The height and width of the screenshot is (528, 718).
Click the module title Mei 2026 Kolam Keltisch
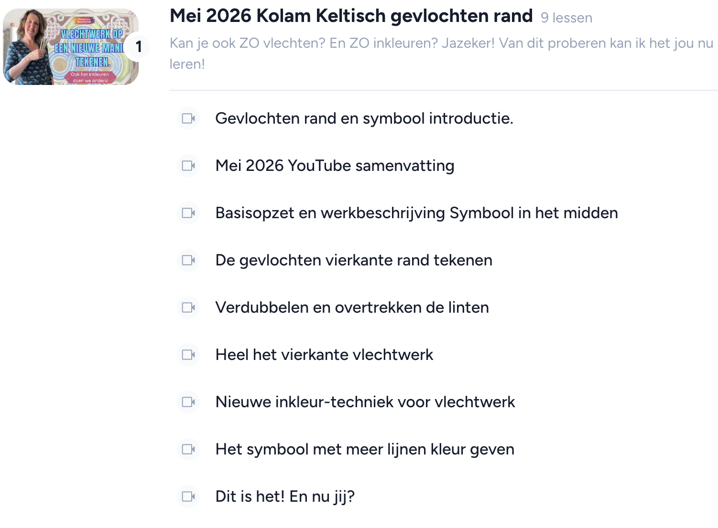[x=351, y=16]
